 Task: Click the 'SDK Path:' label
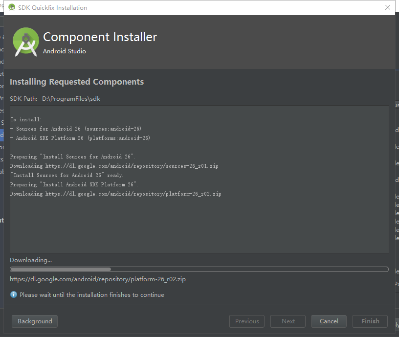click(x=23, y=99)
